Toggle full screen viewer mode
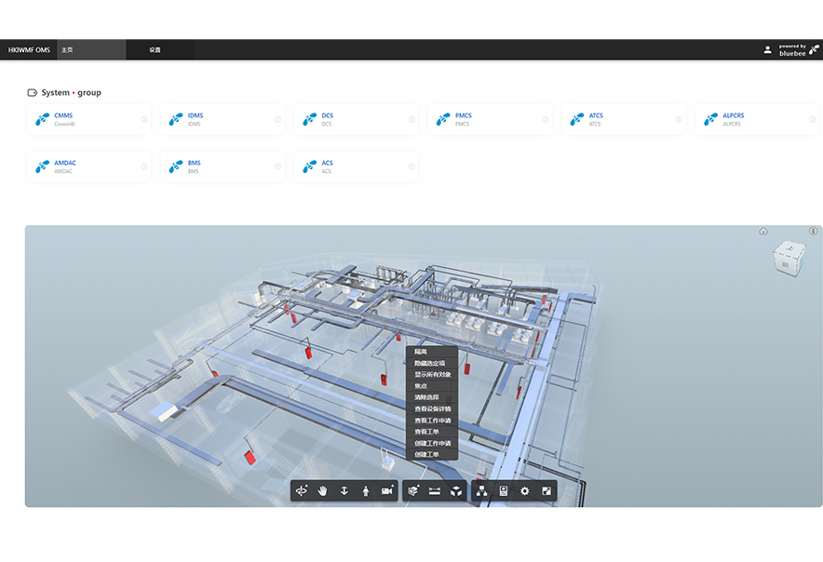Screen dimensions: 823x562 pos(546,491)
